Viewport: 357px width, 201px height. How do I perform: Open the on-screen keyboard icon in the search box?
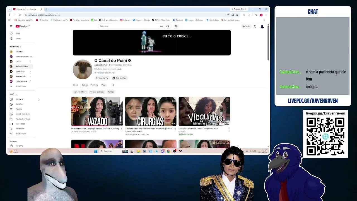tap(161, 26)
